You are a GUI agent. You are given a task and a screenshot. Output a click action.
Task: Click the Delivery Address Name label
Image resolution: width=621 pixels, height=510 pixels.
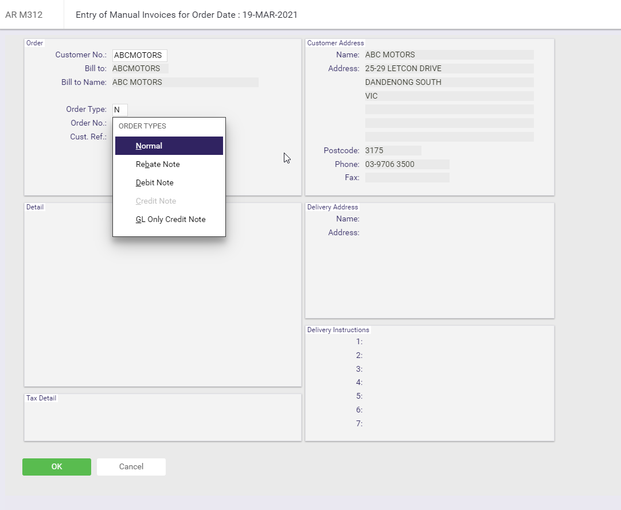347,219
